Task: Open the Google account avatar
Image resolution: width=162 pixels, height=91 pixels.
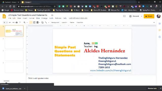Action: pos(158,16)
